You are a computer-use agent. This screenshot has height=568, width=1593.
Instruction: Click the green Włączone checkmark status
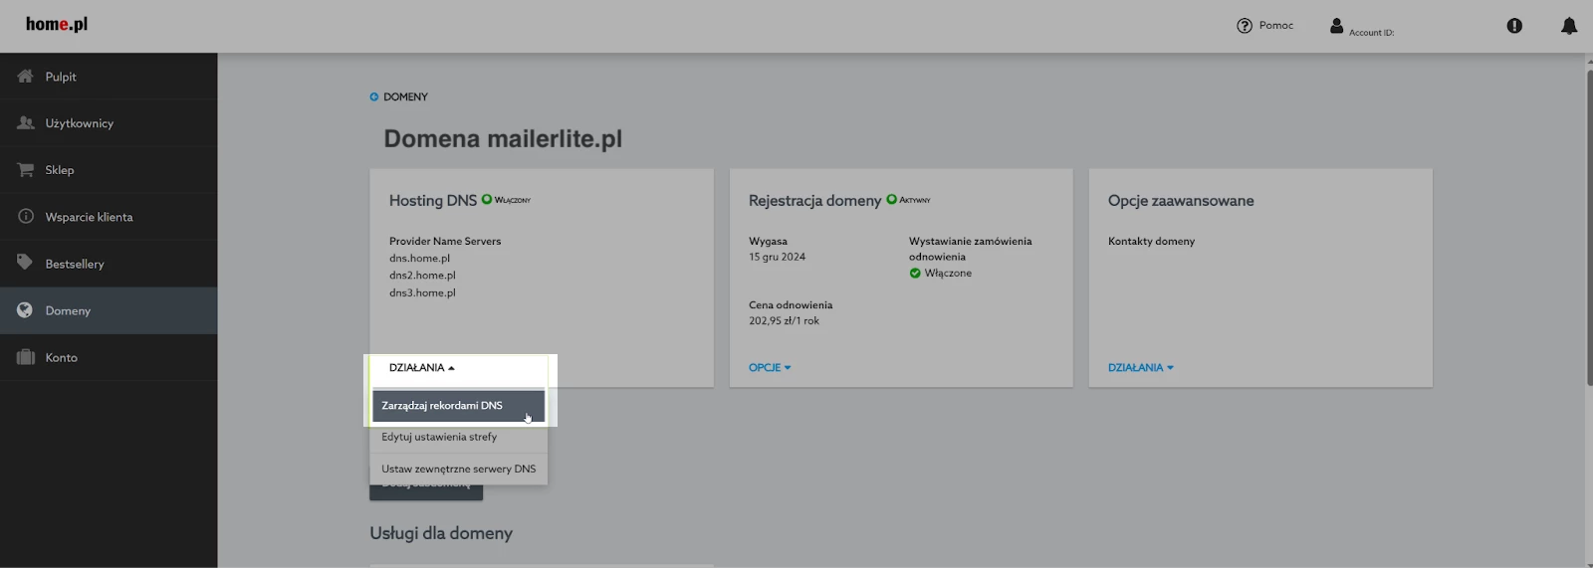tap(915, 274)
